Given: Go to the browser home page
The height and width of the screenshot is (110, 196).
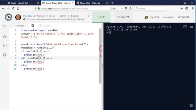Looking at the screenshot, I should [x=18, y=9].
